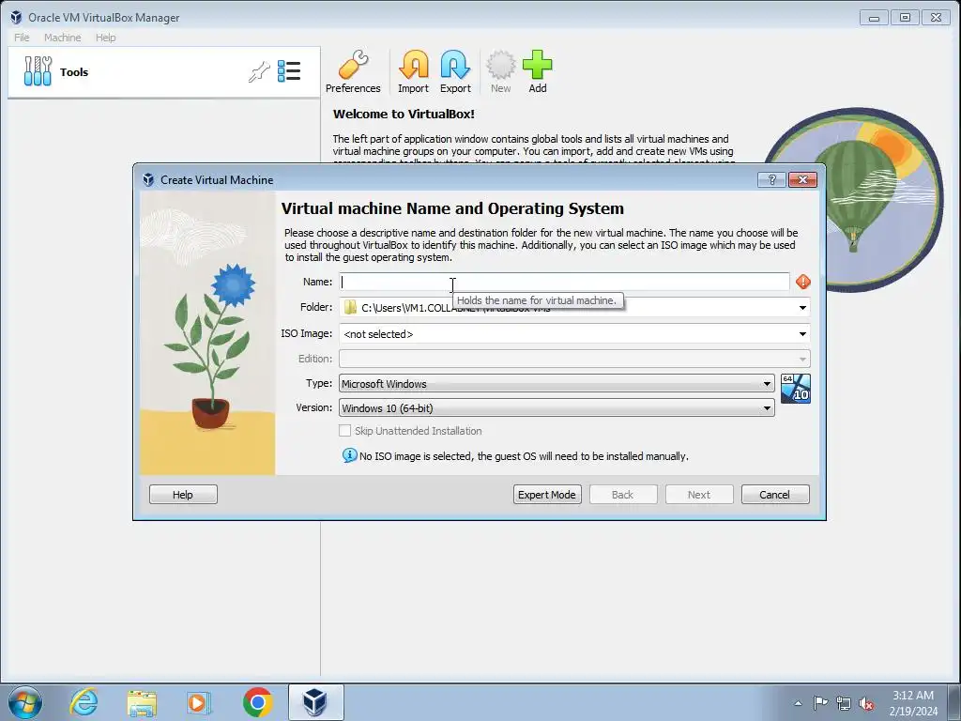Open the Version dropdown showing Windows 10
This screenshot has width=961, height=721.
(x=557, y=407)
